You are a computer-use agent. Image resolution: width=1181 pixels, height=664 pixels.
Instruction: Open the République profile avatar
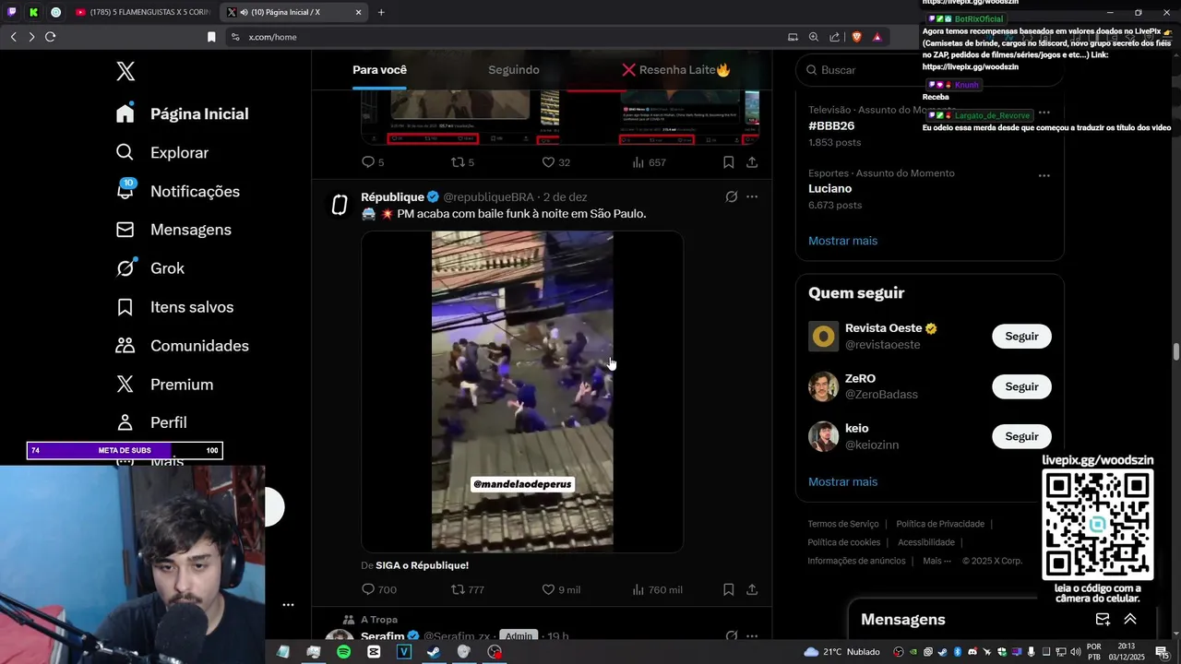(x=340, y=205)
